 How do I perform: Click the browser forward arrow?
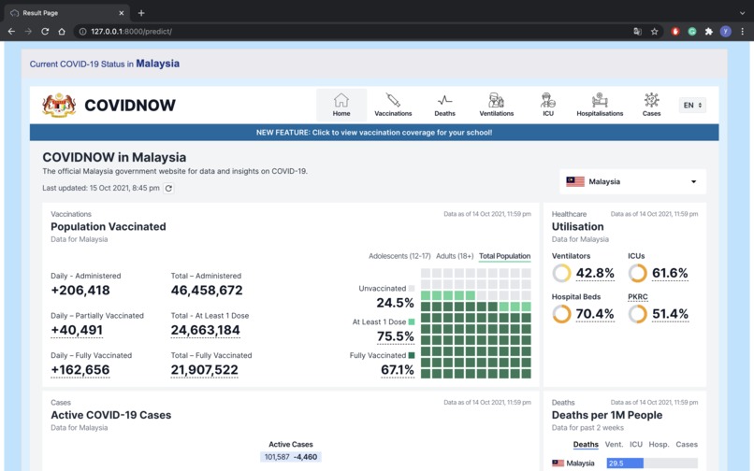[x=28, y=31]
